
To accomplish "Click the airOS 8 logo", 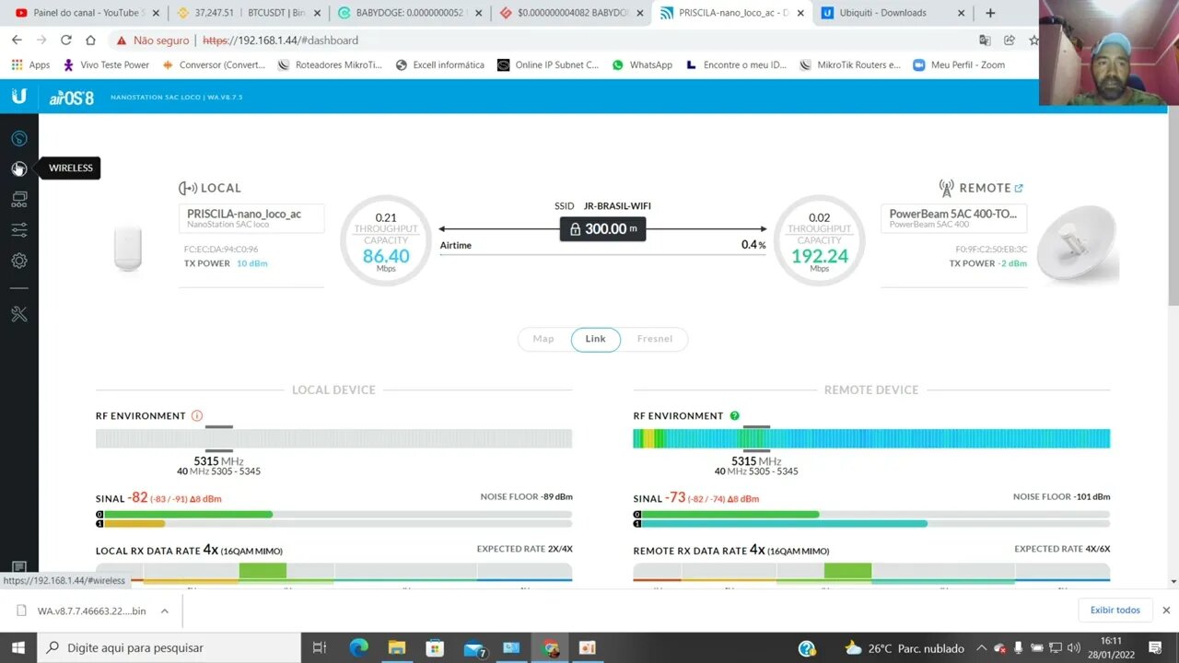I will coord(71,98).
